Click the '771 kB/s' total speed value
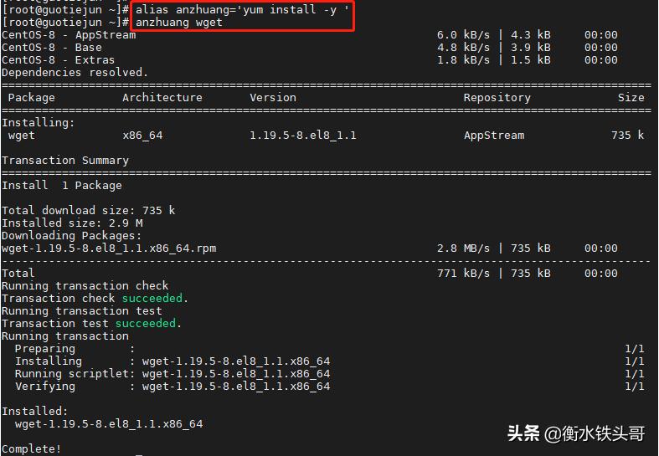Screen dimensions: 659x456 [463, 274]
